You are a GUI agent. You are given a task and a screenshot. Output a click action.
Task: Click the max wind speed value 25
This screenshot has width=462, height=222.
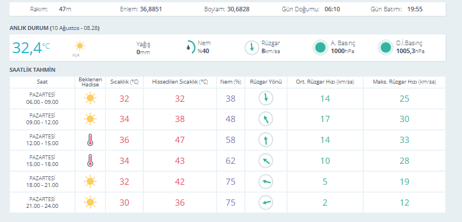click(x=404, y=98)
